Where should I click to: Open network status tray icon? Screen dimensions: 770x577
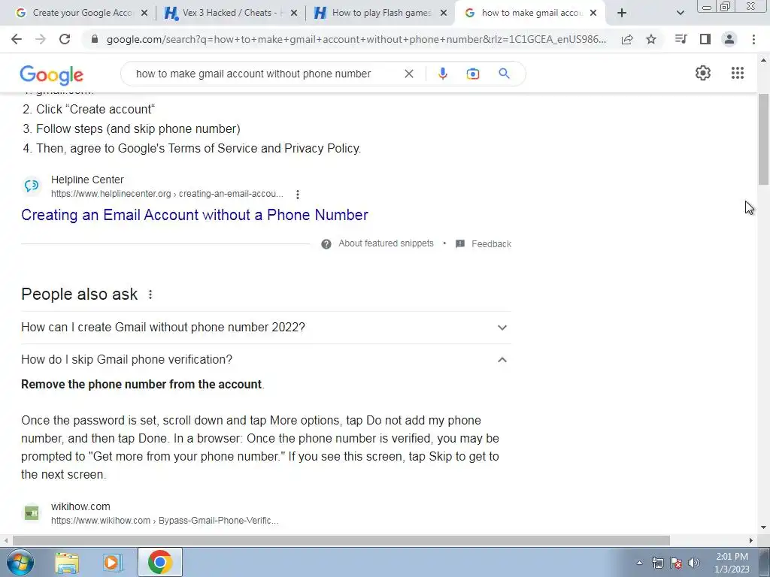pyautogui.click(x=657, y=563)
